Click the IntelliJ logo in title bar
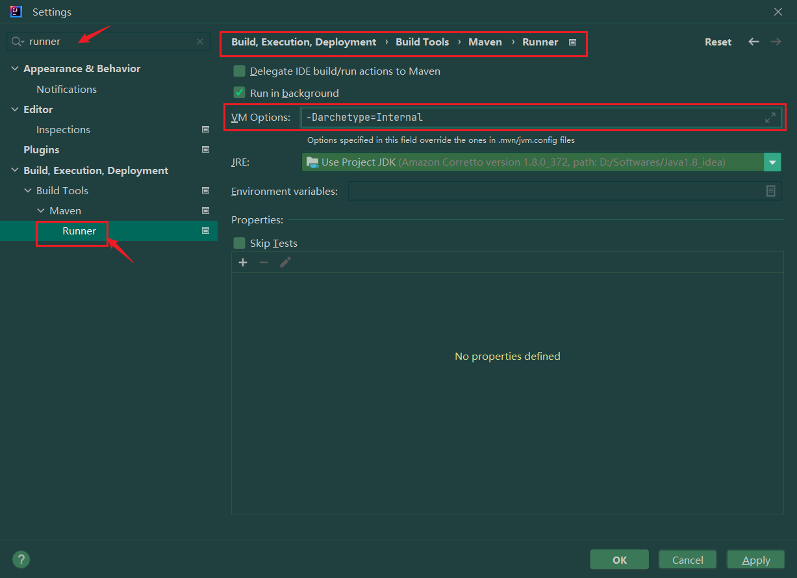This screenshot has width=797, height=578. (17, 12)
